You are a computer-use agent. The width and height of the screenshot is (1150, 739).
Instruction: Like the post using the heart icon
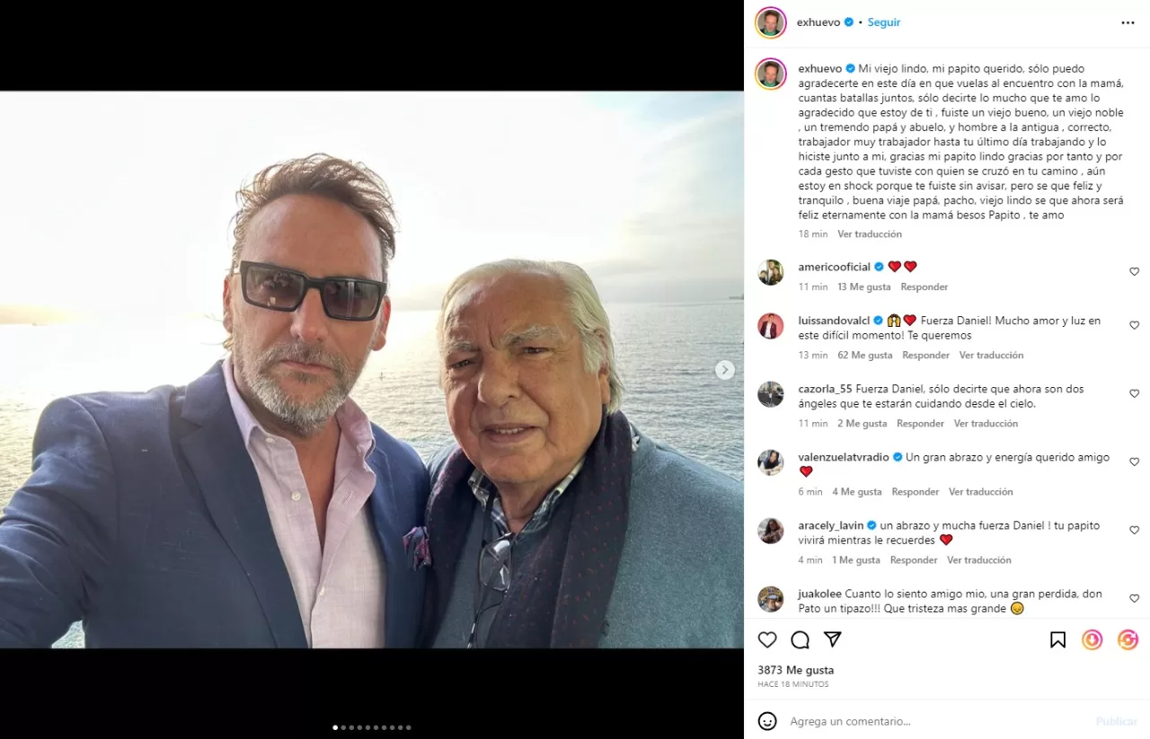point(767,639)
